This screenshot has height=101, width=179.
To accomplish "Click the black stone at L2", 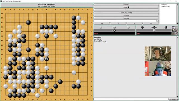I will [51, 91].
